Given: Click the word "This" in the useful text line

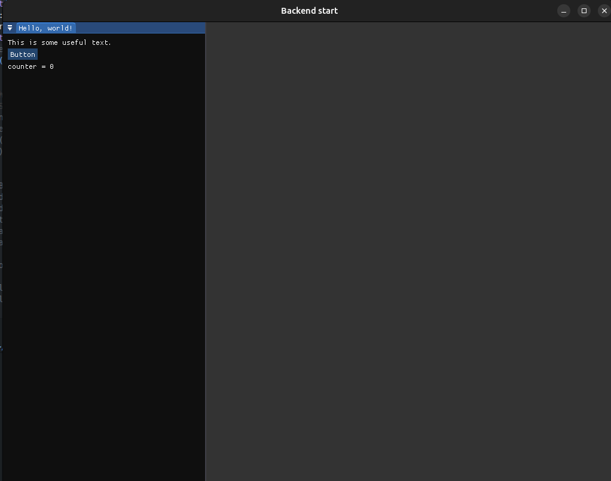Looking at the screenshot, I should (16, 42).
